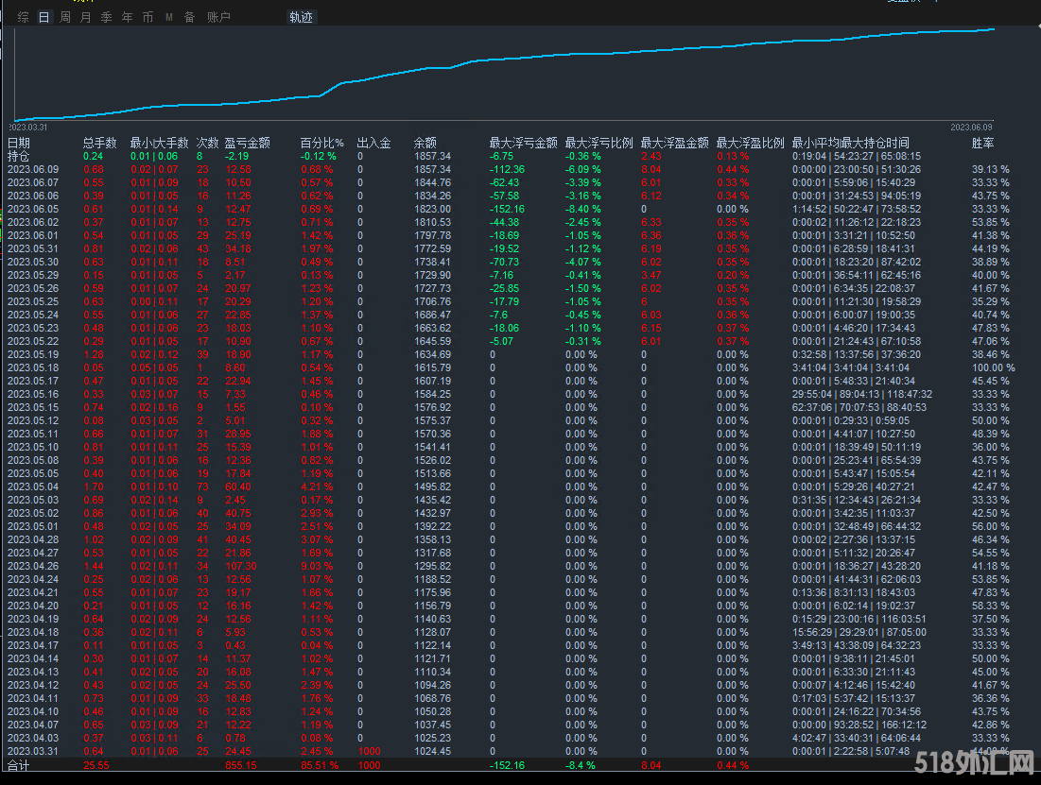1041x785 pixels.
Task: Sort by the 日期 column header
Action: pos(19,143)
